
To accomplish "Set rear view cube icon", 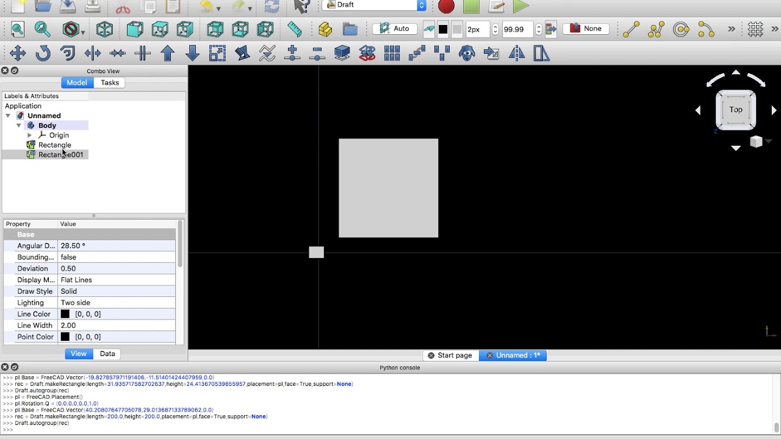I will point(215,29).
